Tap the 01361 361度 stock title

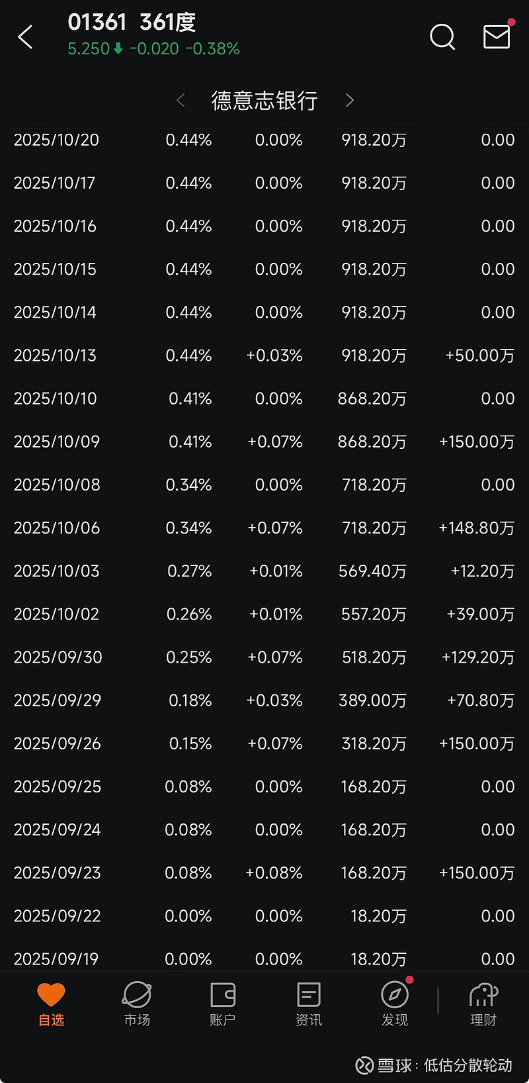[132, 23]
